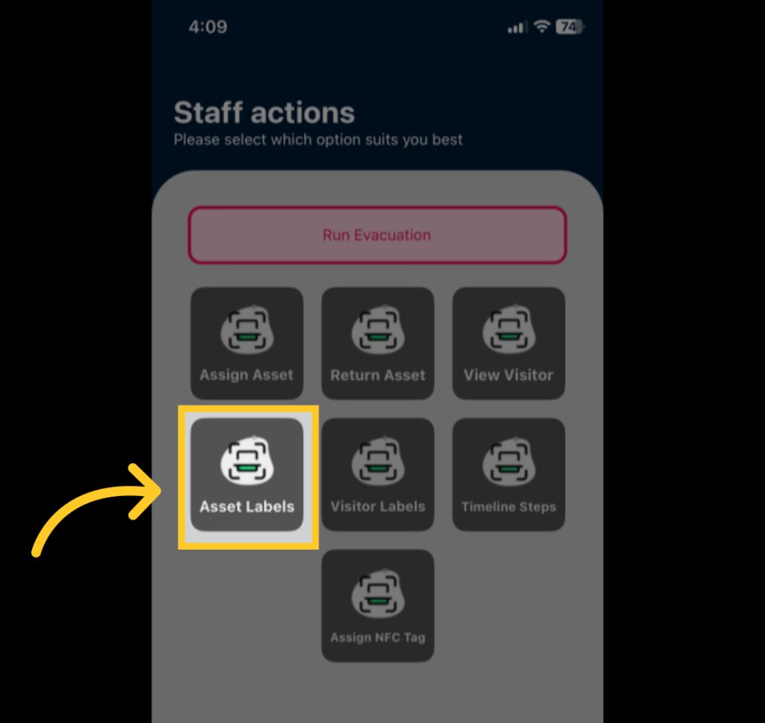
Task: Tap the scanner icon above Assign Asset
Action: [247, 329]
